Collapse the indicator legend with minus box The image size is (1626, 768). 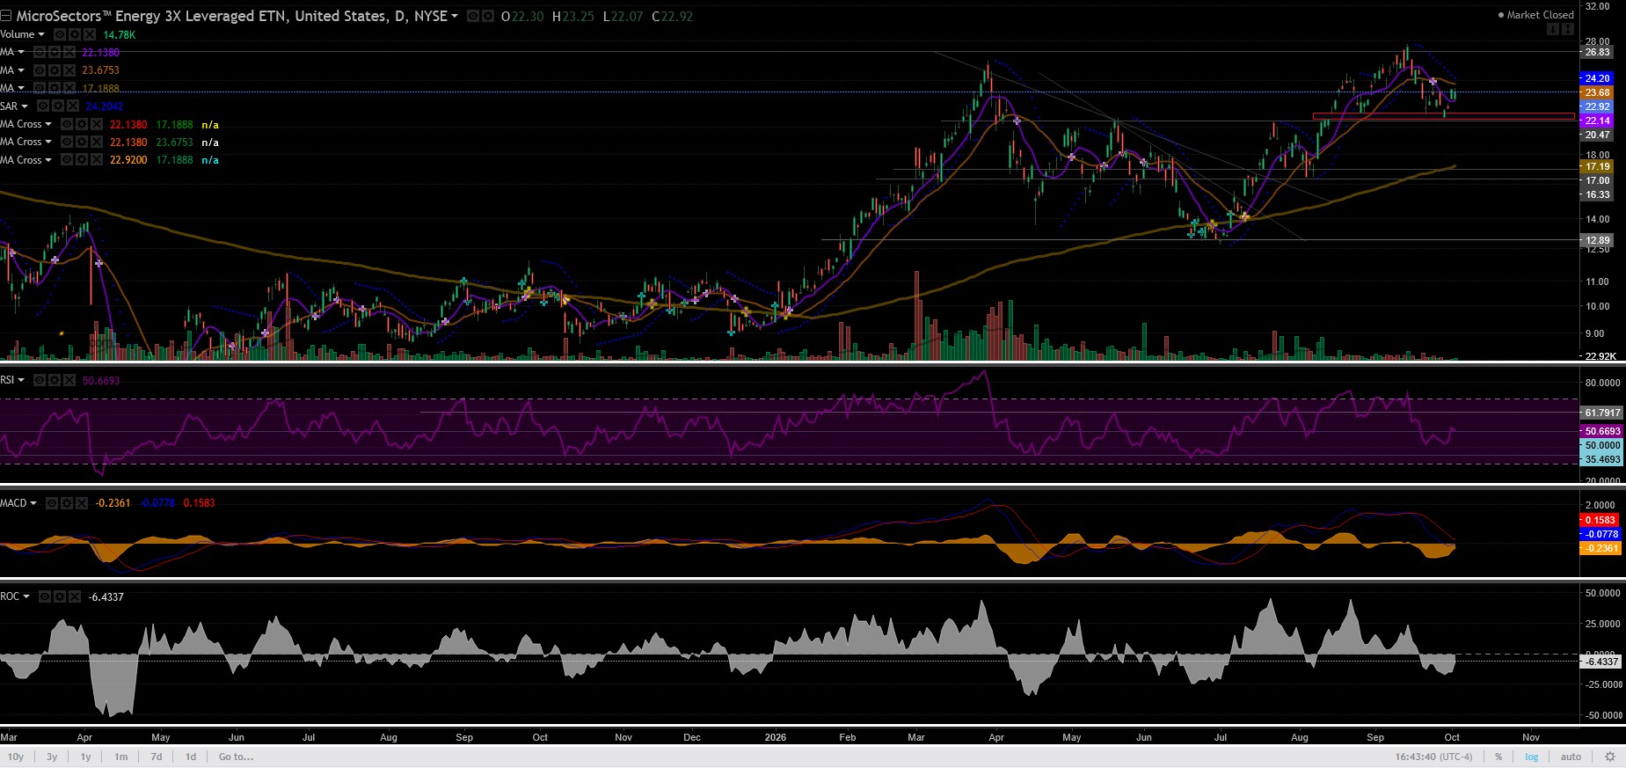pyautogui.click(x=6, y=16)
